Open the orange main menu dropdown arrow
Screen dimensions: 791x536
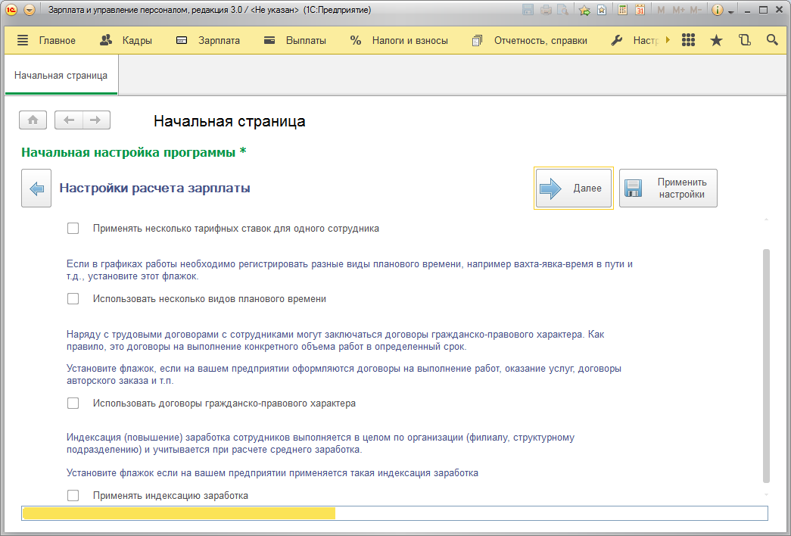pos(30,11)
